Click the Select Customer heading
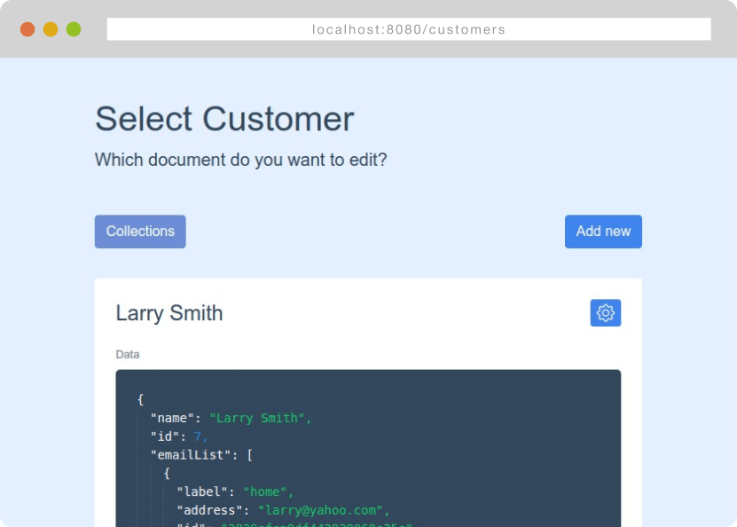The height and width of the screenshot is (527, 737). click(x=224, y=119)
